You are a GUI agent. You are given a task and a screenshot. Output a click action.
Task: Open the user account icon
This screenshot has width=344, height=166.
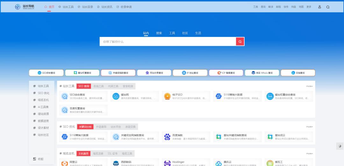pos(319,7)
